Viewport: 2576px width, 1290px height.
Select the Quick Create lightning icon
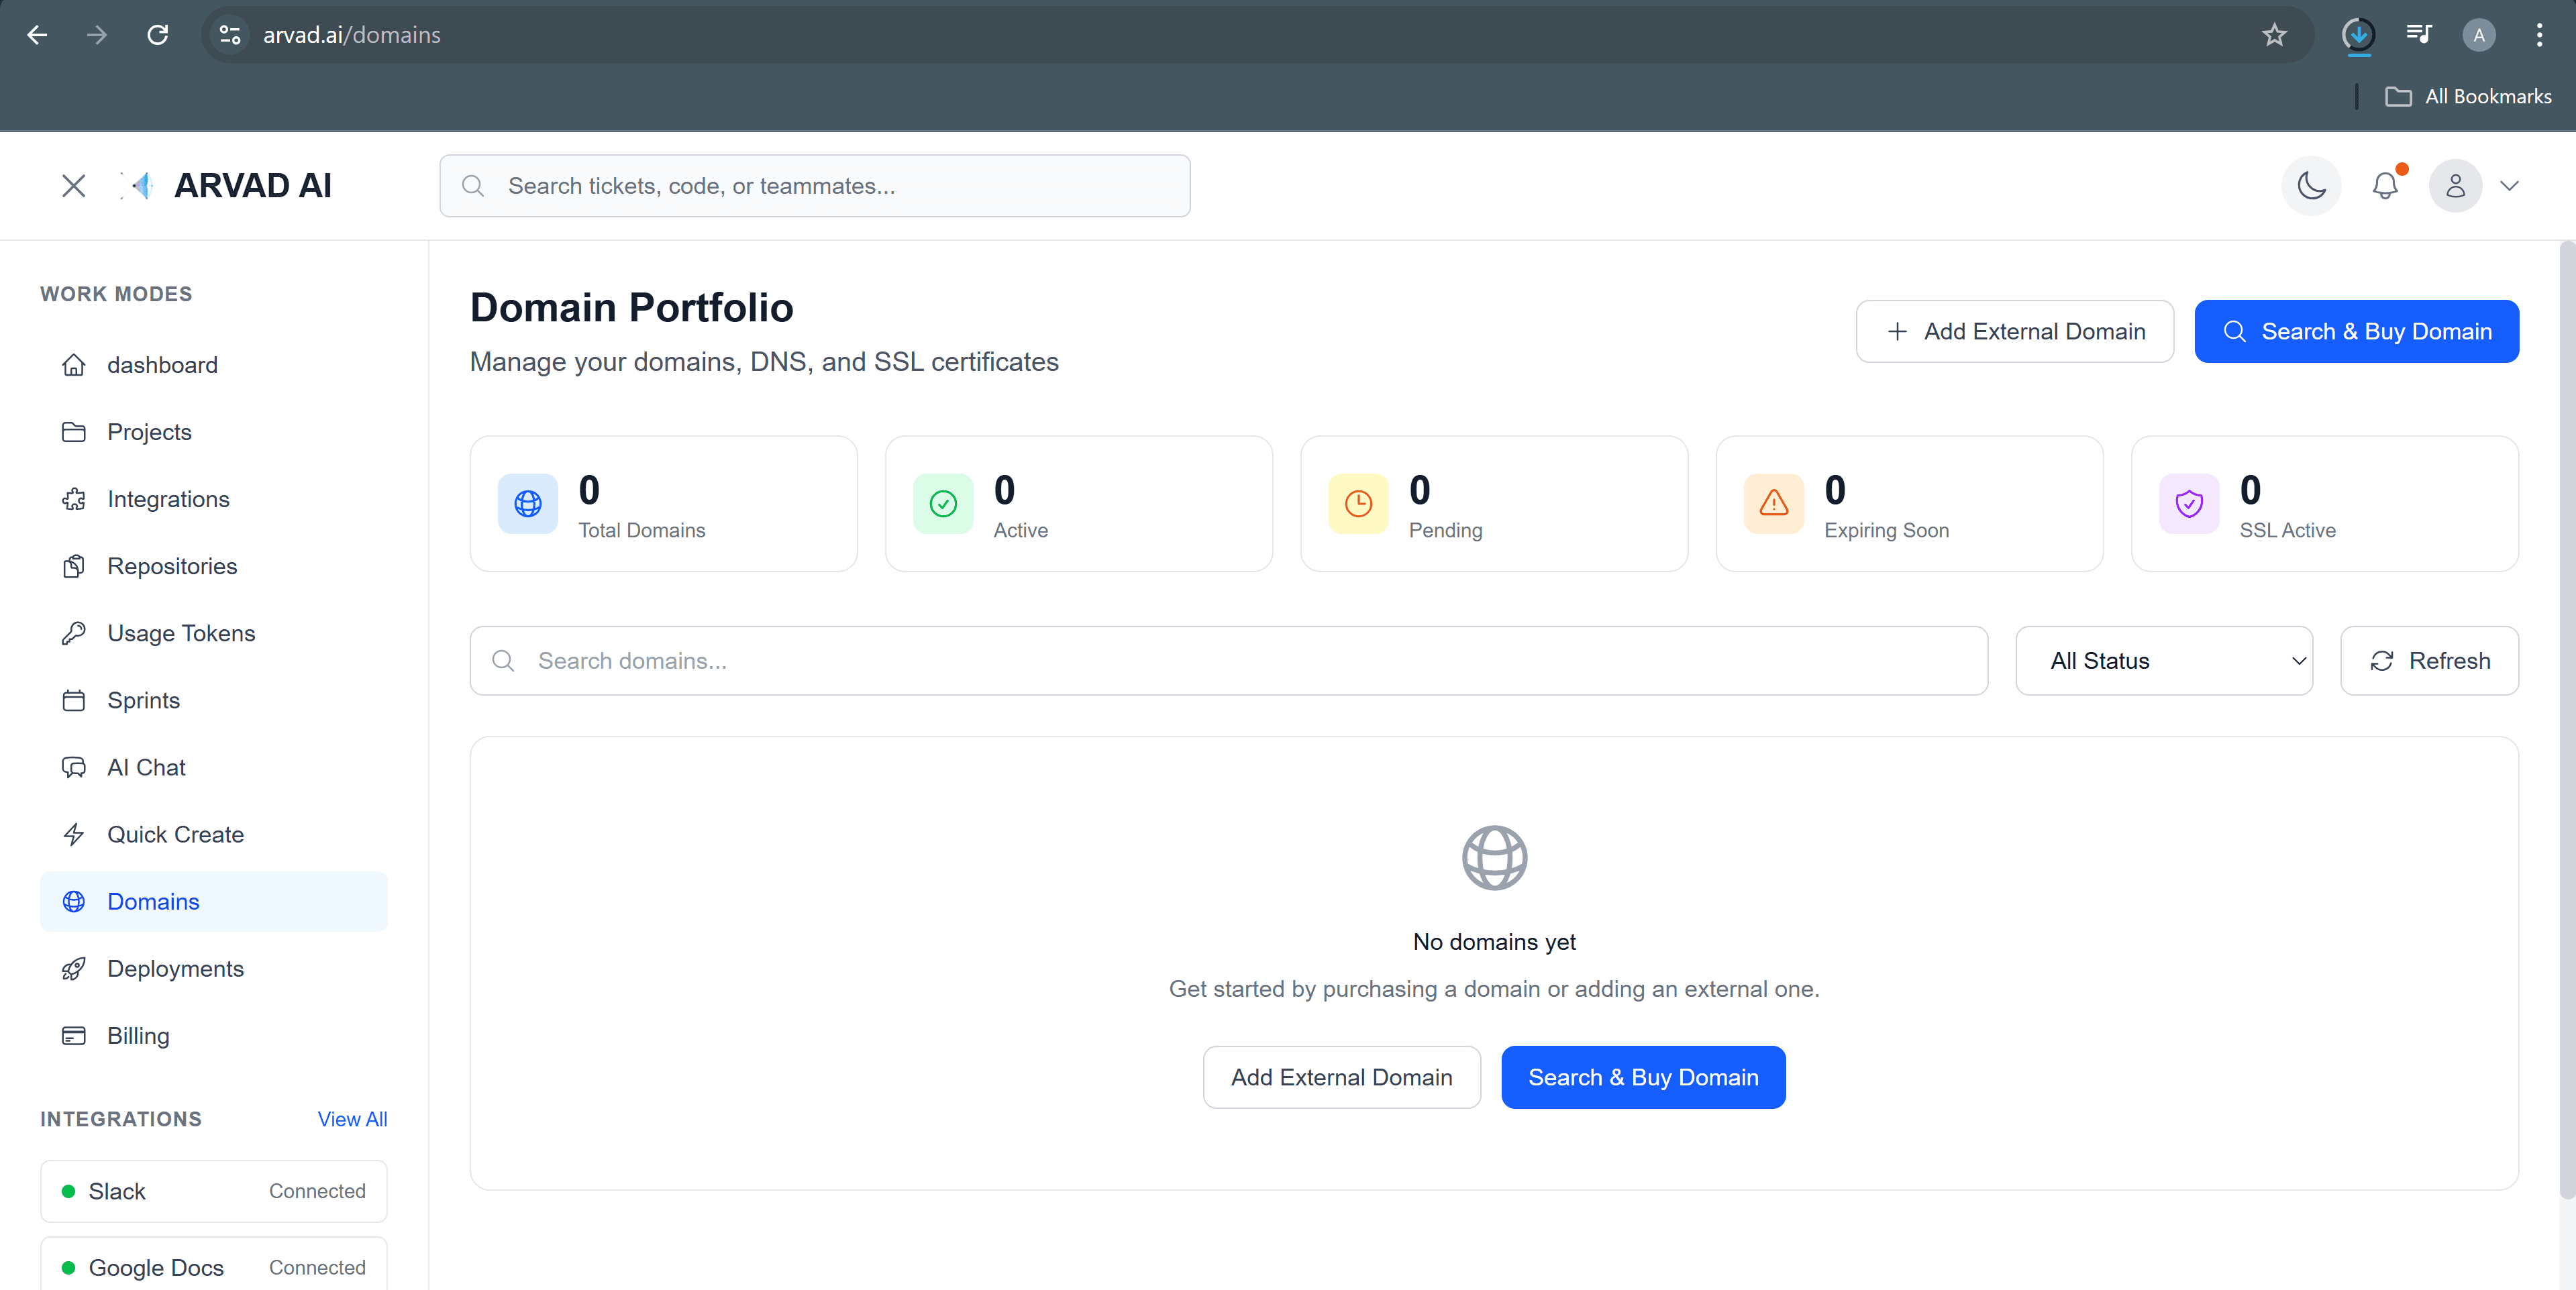[74, 834]
